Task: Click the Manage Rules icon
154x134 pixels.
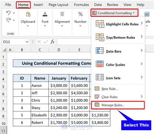Action: 97,105
